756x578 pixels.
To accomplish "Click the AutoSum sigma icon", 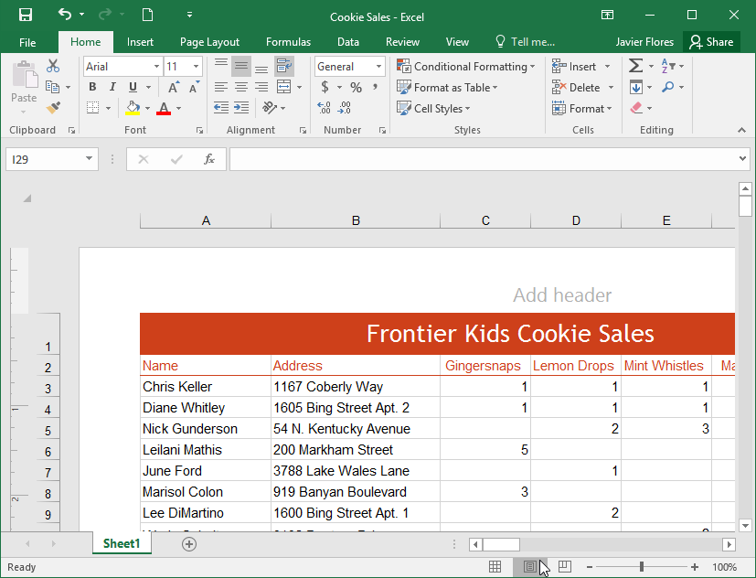I will pos(635,67).
